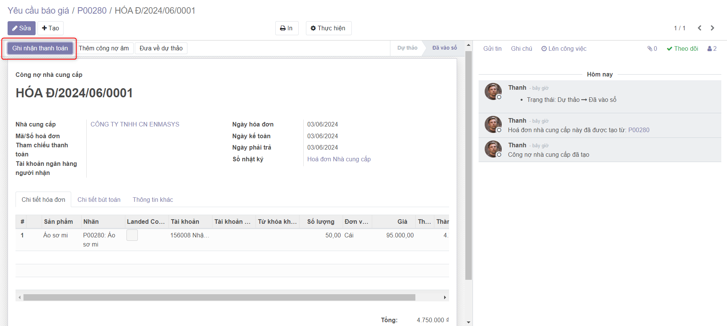Open supplier CÔNG TY TNHH CN ENMASYS link
This screenshot has height=326, width=727.
(135, 124)
